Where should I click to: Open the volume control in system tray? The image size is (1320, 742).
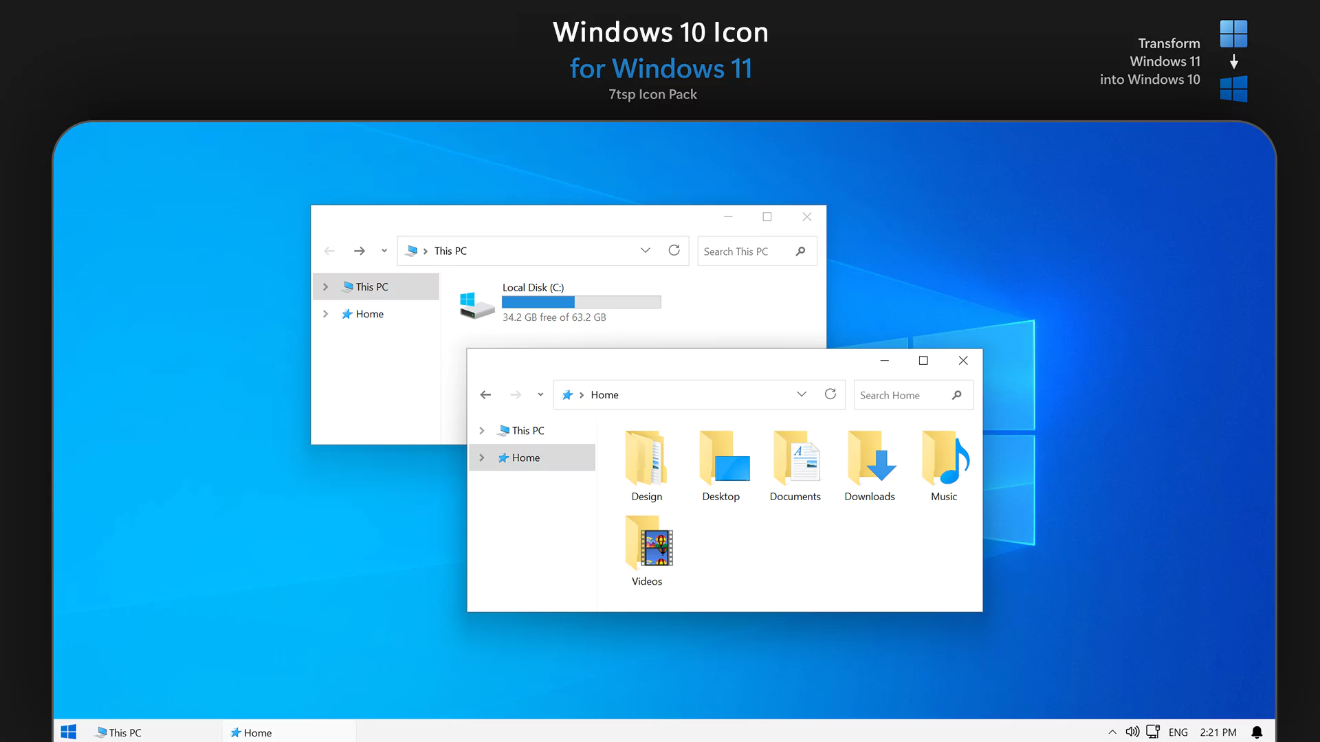pyautogui.click(x=1132, y=732)
